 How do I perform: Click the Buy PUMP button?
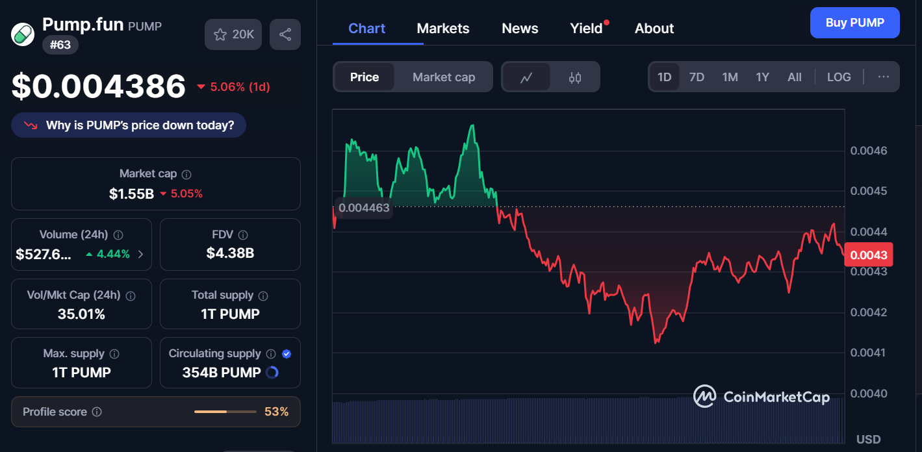pyautogui.click(x=855, y=23)
